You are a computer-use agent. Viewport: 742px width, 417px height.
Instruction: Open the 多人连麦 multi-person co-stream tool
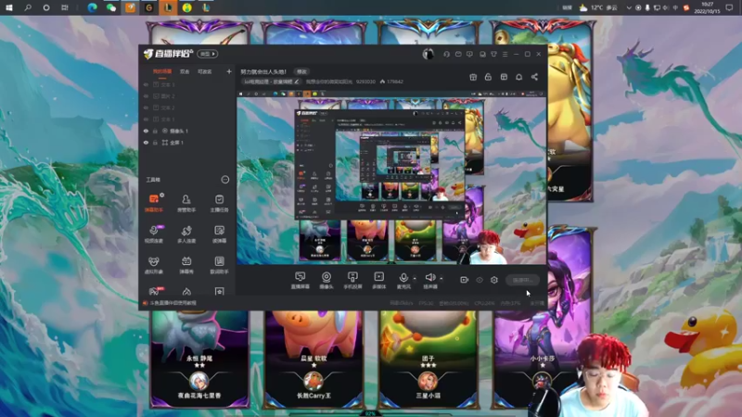(186, 234)
